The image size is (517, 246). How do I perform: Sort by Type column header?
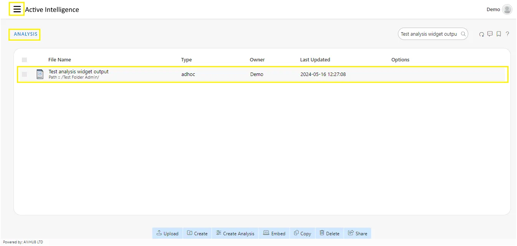[x=186, y=59]
